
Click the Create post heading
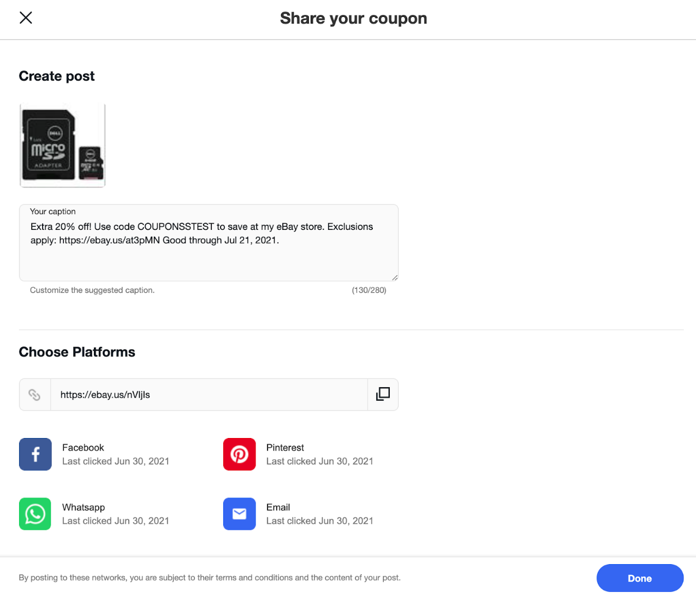pos(57,76)
